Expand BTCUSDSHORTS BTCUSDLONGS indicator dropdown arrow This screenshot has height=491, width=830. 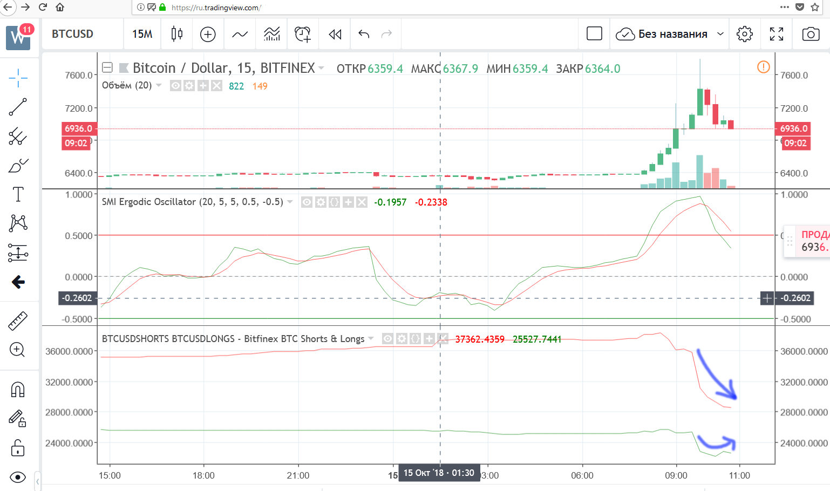371,338
